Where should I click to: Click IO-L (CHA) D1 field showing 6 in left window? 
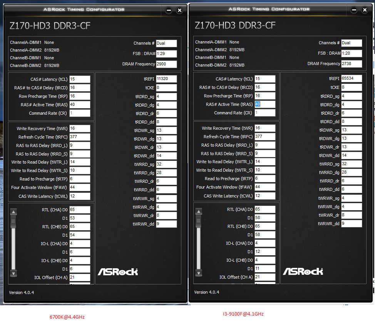point(80,252)
